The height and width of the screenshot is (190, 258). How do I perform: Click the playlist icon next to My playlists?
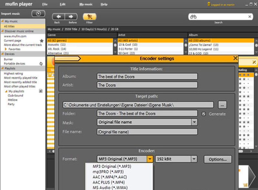click(41, 91)
